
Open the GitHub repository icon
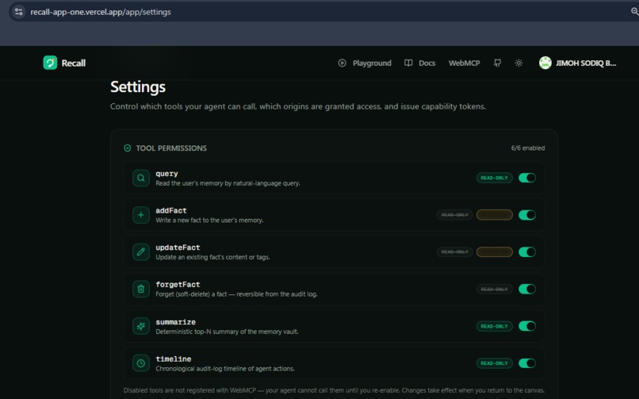(497, 63)
